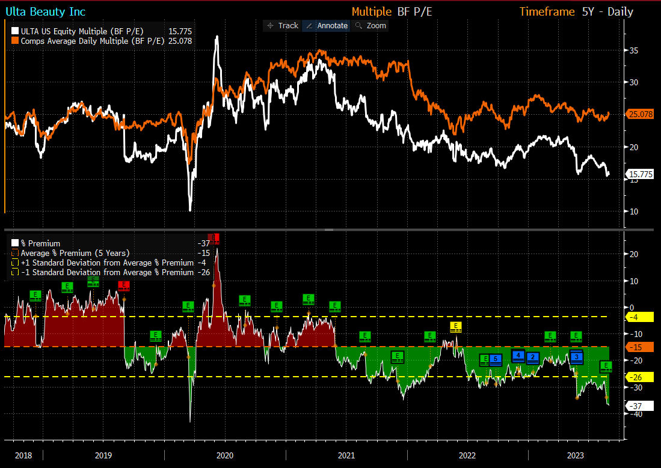Toggle the white ULTA US Equity series swatch

pyautogui.click(x=15, y=31)
